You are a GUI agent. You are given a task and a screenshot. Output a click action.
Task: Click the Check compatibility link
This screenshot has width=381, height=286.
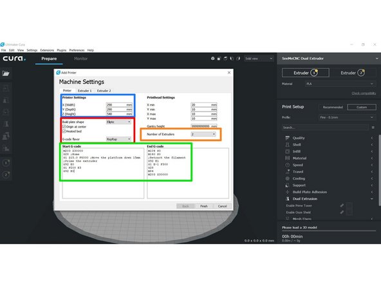point(364,93)
